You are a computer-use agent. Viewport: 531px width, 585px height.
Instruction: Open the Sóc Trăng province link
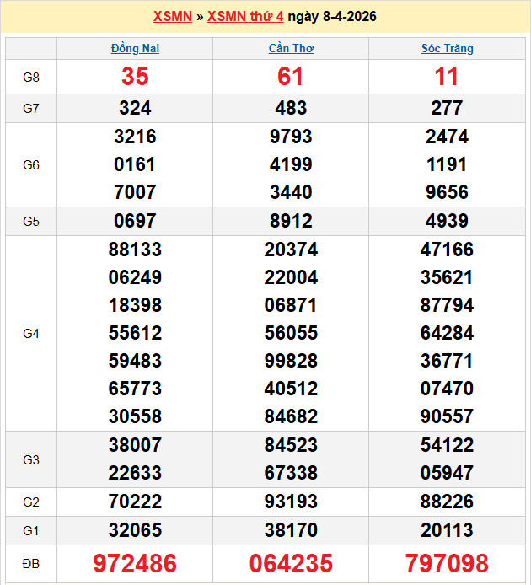[x=447, y=49]
